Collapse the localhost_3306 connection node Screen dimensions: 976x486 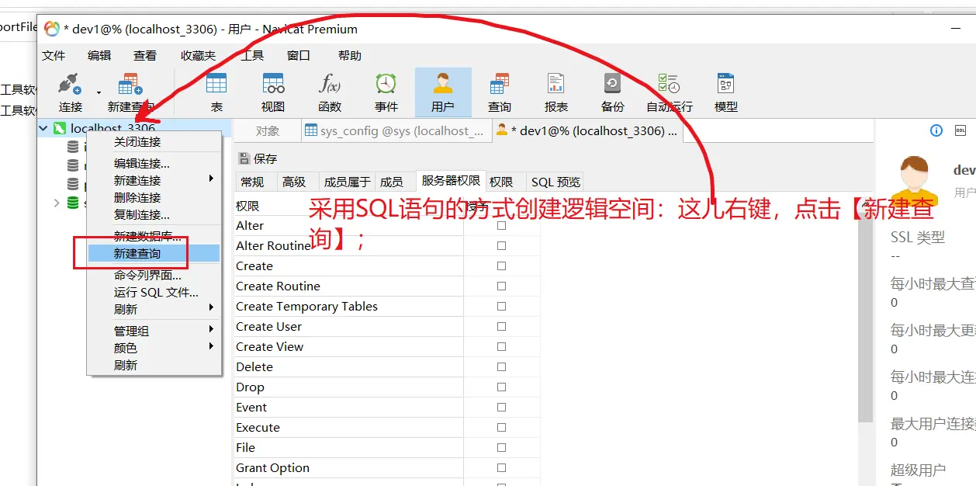point(43,128)
